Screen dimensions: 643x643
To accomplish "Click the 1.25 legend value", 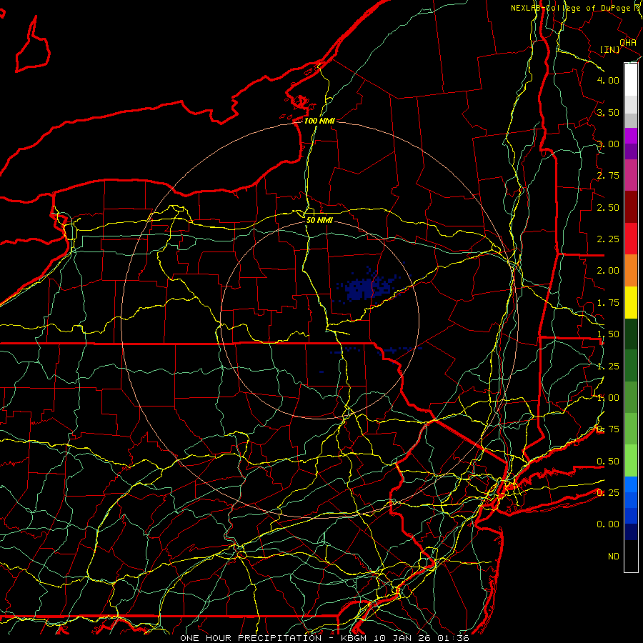I will click(608, 366).
